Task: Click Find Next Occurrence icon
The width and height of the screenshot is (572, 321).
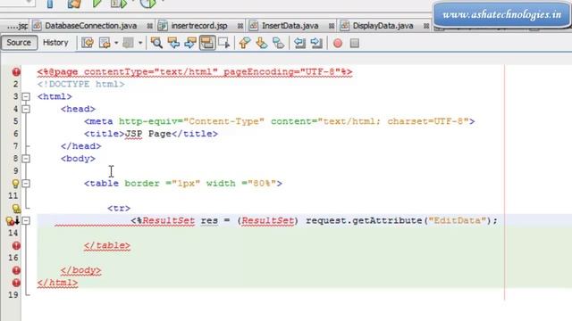Action: tap(190, 43)
